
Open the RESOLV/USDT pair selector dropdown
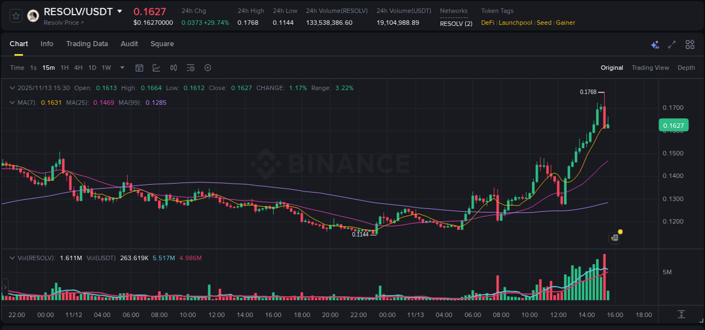coord(118,11)
